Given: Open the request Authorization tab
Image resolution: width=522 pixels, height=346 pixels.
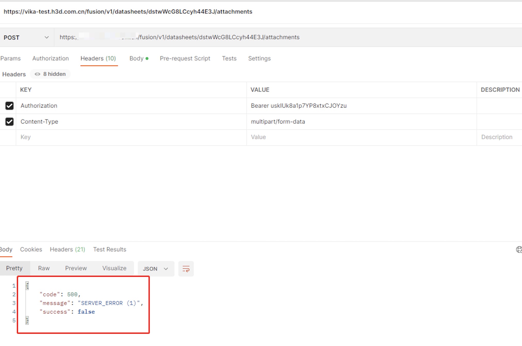Looking at the screenshot, I should tap(51, 59).
